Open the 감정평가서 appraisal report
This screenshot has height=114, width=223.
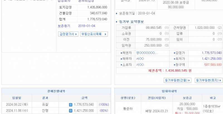[x=68, y=34]
